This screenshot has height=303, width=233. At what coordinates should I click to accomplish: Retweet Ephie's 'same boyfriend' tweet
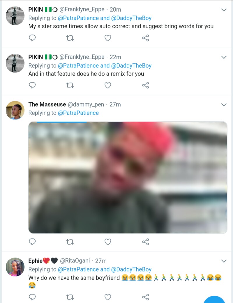[70, 297]
